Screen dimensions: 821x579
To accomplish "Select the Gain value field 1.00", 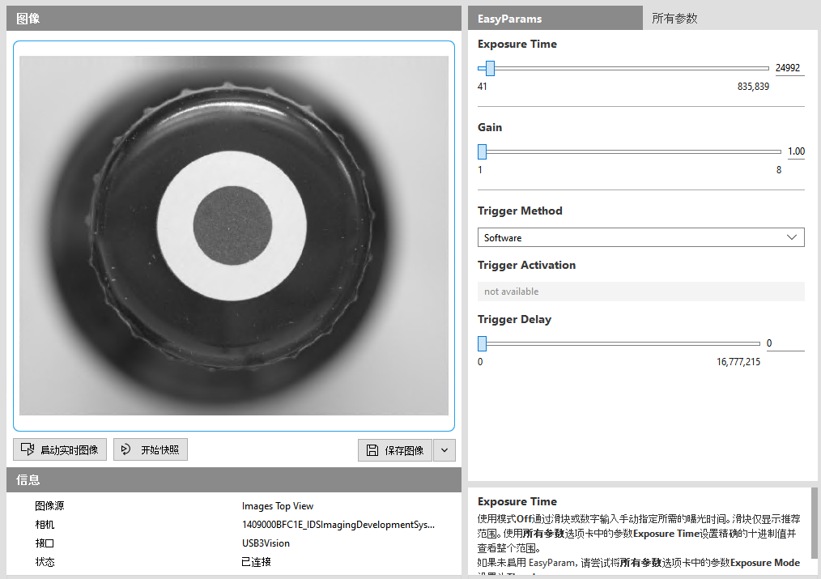I will (x=795, y=151).
